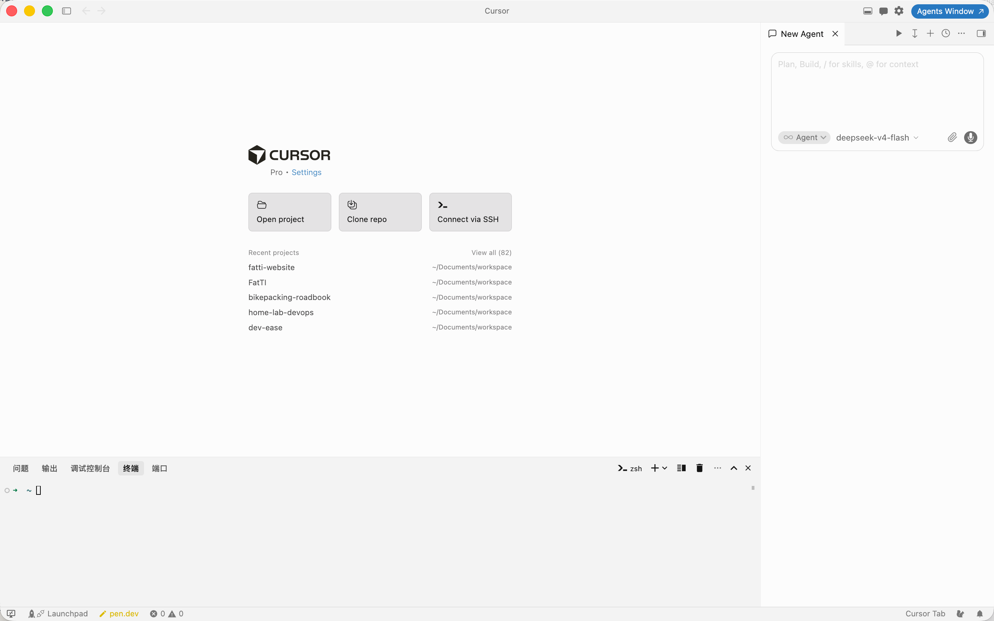994x621 pixels.
Task: Click the Cursor logo on welcome page
Action: tap(289, 155)
